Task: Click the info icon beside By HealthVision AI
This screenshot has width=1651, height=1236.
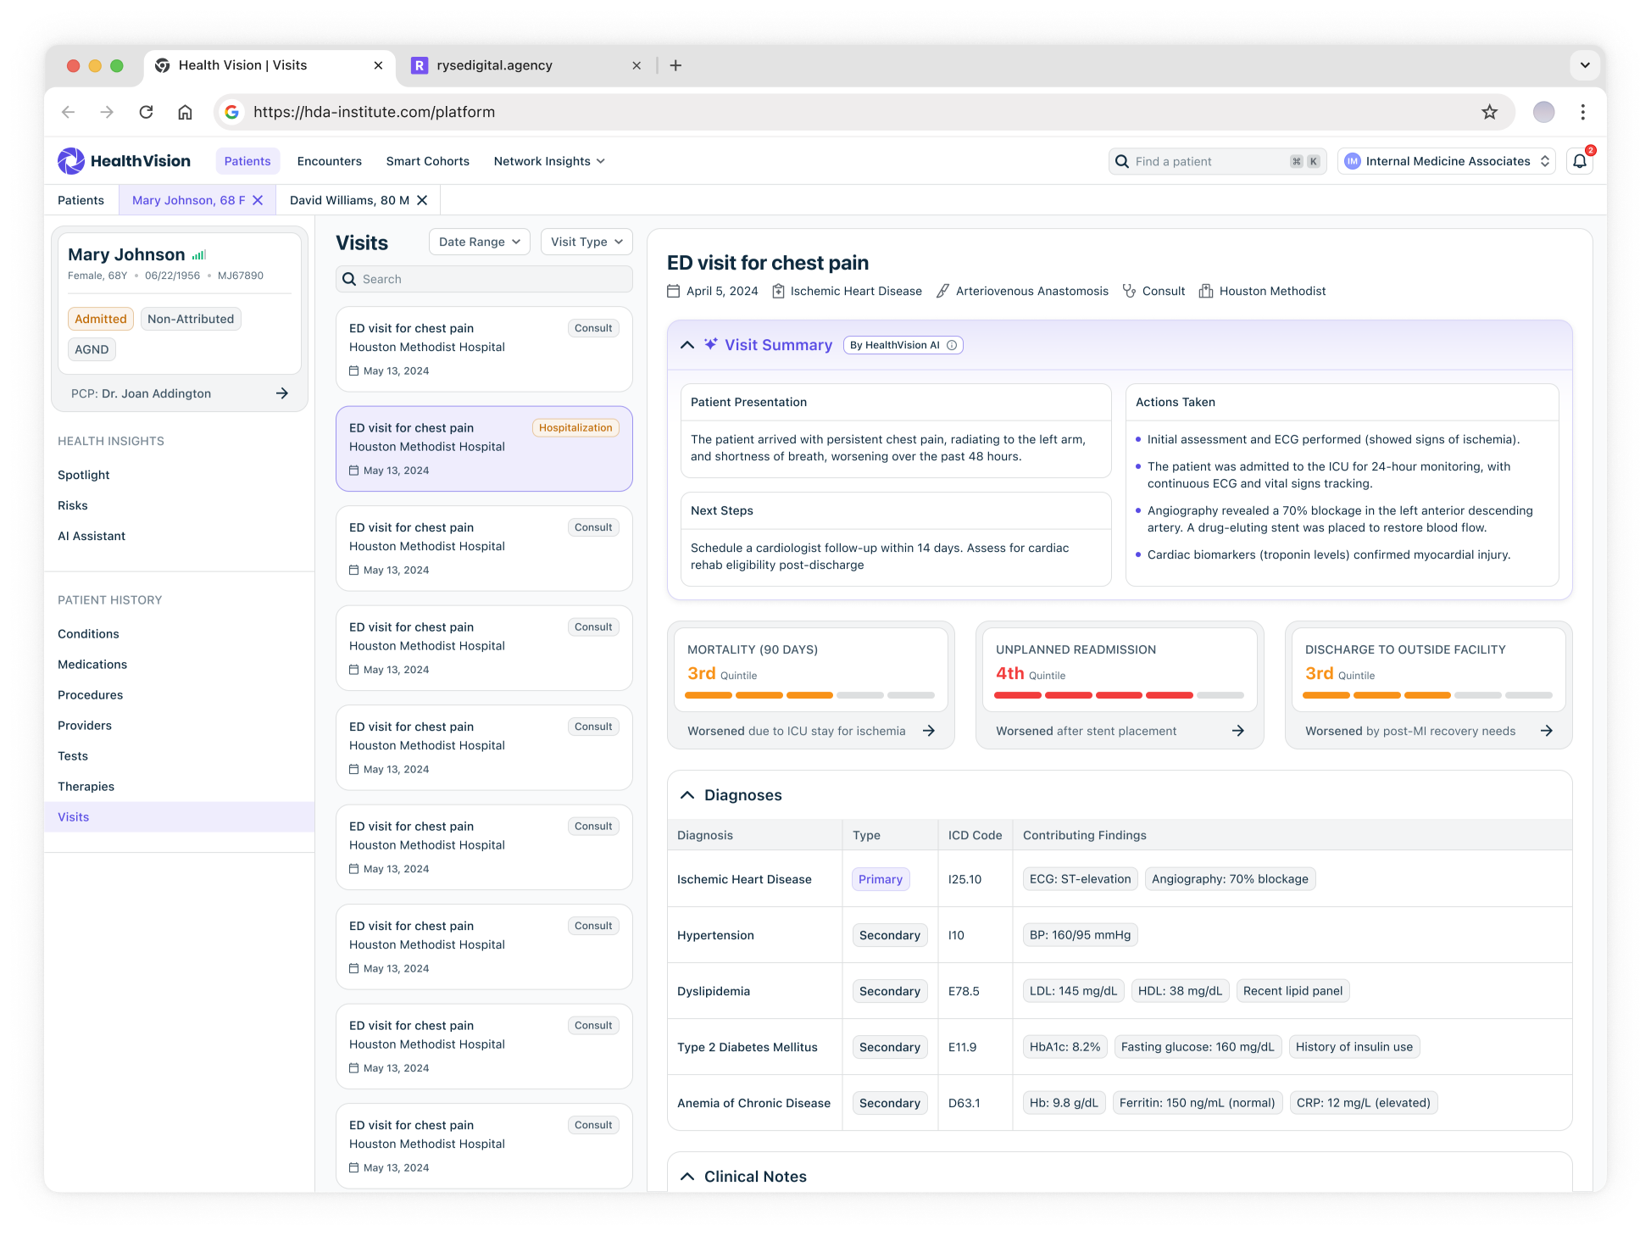Action: pyautogui.click(x=952, y=345)
